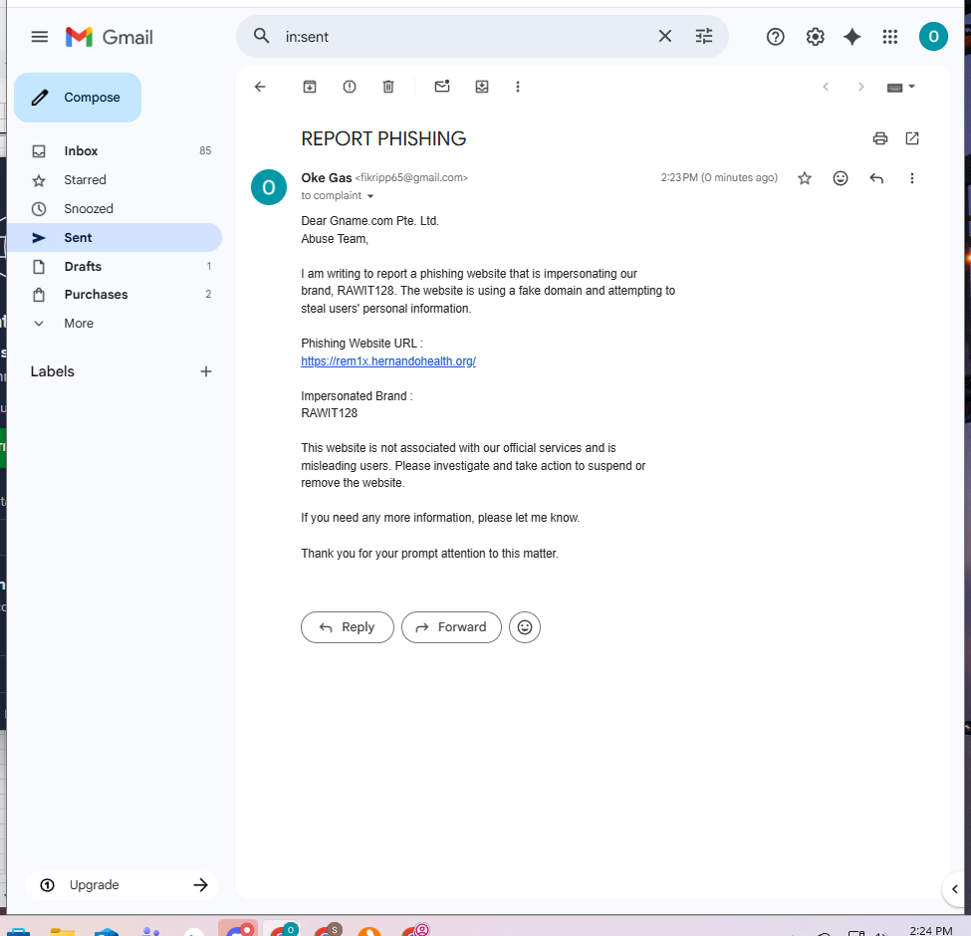The height and width of the screenshot is (936, 971).
Task: Open the message More options dots
Action: (912, 178)
